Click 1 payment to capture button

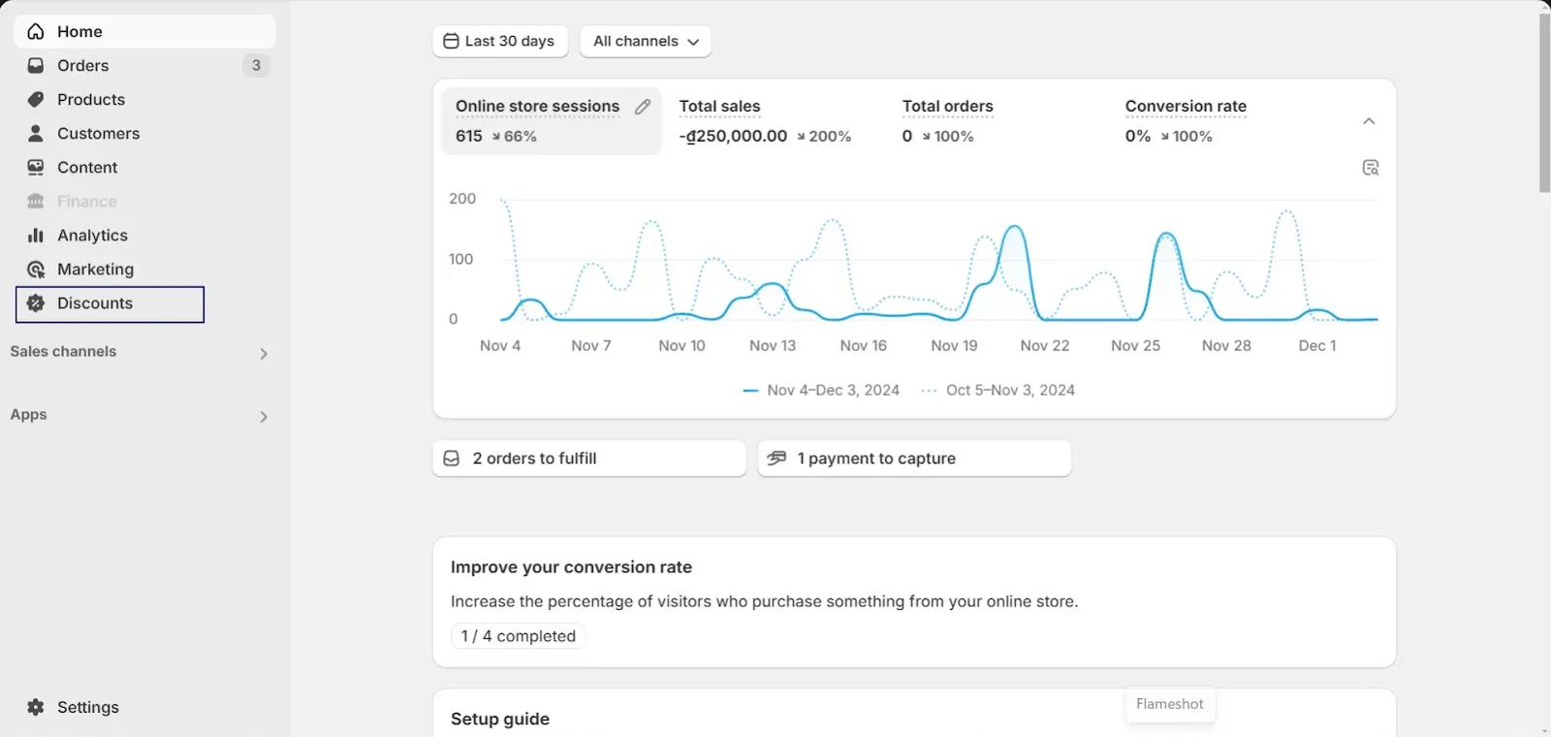pyautogui.click(x=914, y=459)
